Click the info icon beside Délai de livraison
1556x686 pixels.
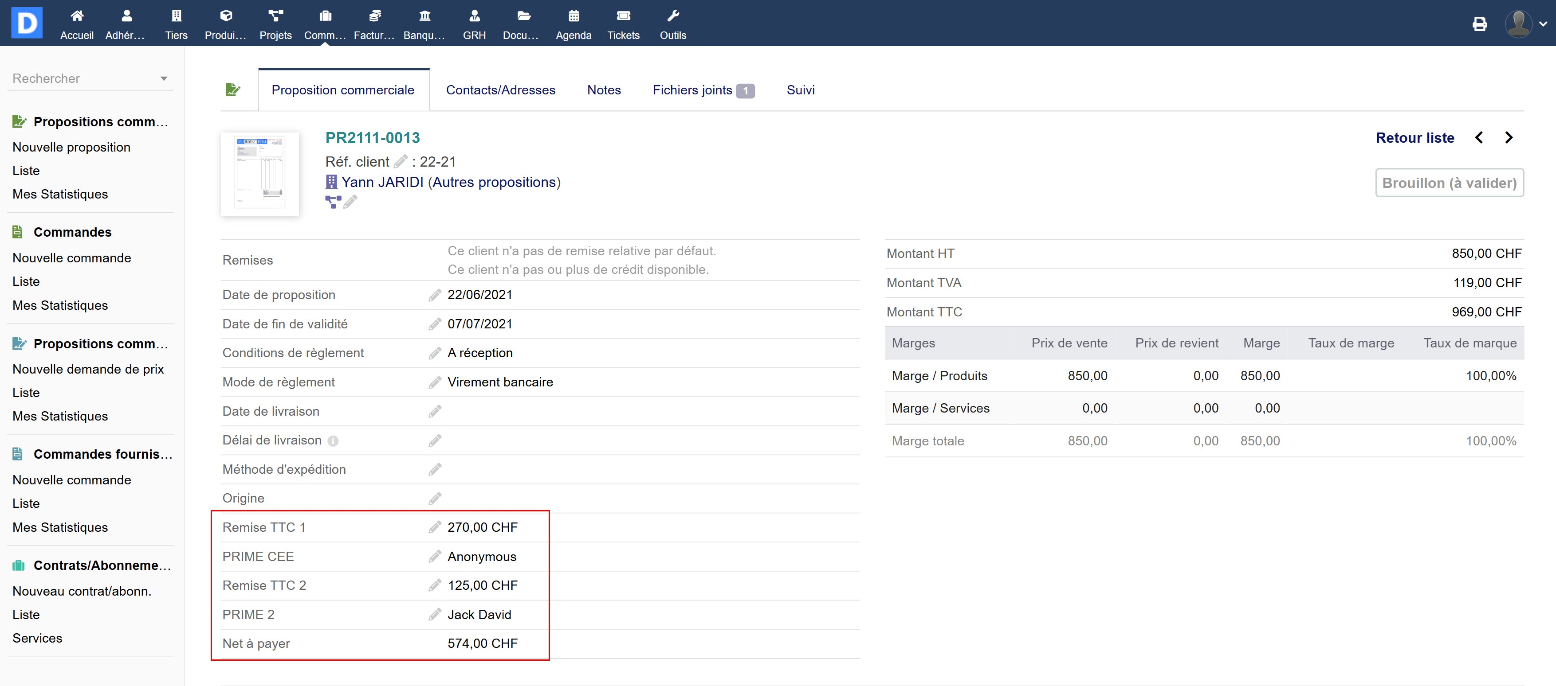coord(333,441)
